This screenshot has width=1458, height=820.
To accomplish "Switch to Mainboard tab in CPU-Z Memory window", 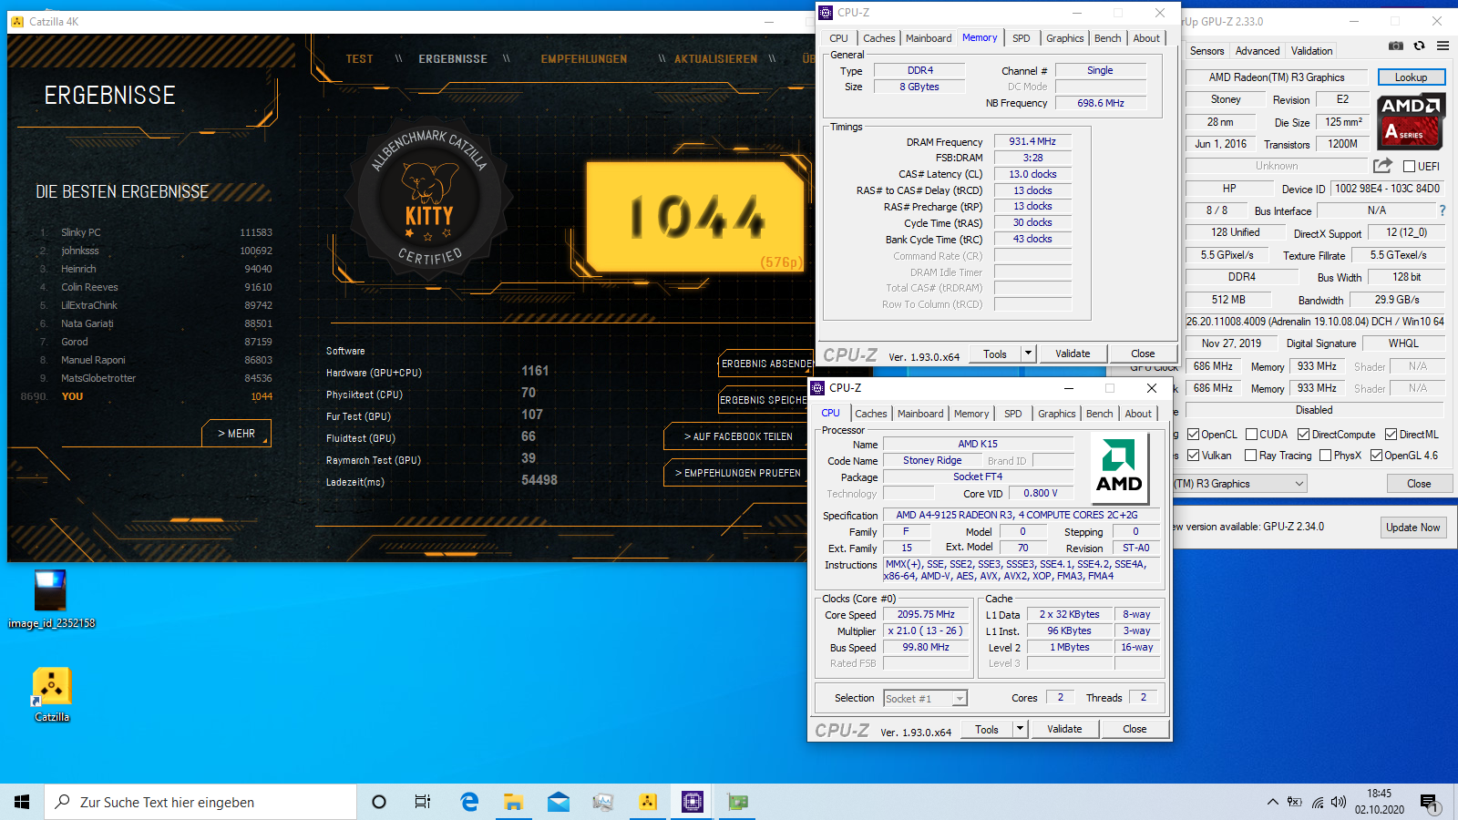I will (x=929, y=38).
